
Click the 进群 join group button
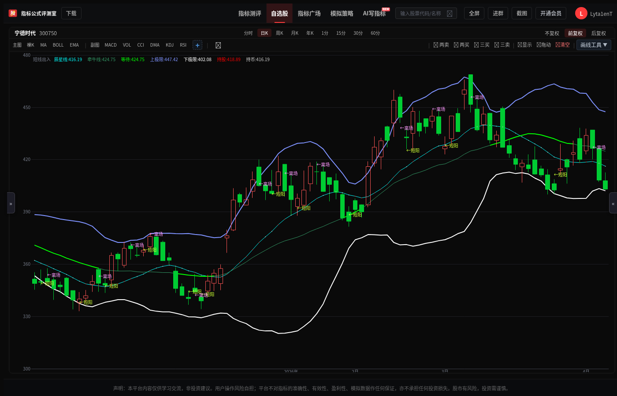[x=498, y=14]
